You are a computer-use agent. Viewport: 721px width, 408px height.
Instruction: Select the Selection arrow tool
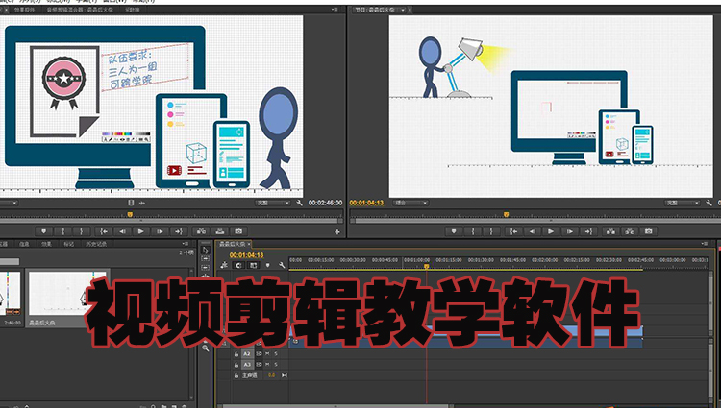[x=206, y=251]
